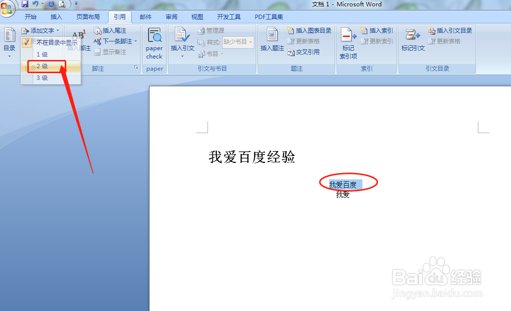Choose 2 级 from the level menu
Image resolution: width=511 pixels, height=311 pixels.
(51, 66)
